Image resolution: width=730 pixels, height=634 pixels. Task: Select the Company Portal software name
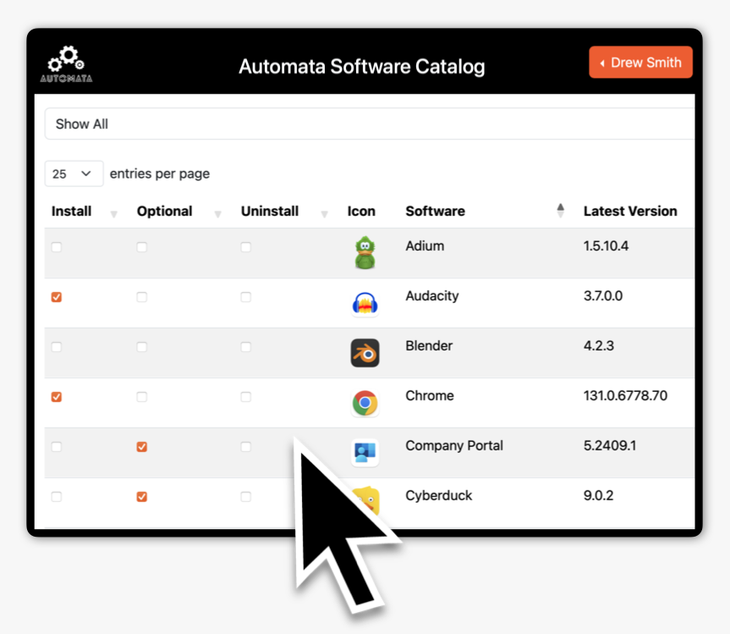click(454, 446)
